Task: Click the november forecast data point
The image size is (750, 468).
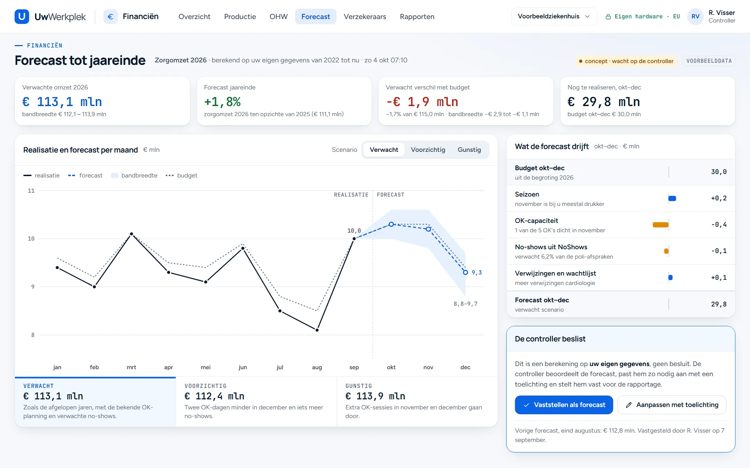Action: (x=428, y=229)
